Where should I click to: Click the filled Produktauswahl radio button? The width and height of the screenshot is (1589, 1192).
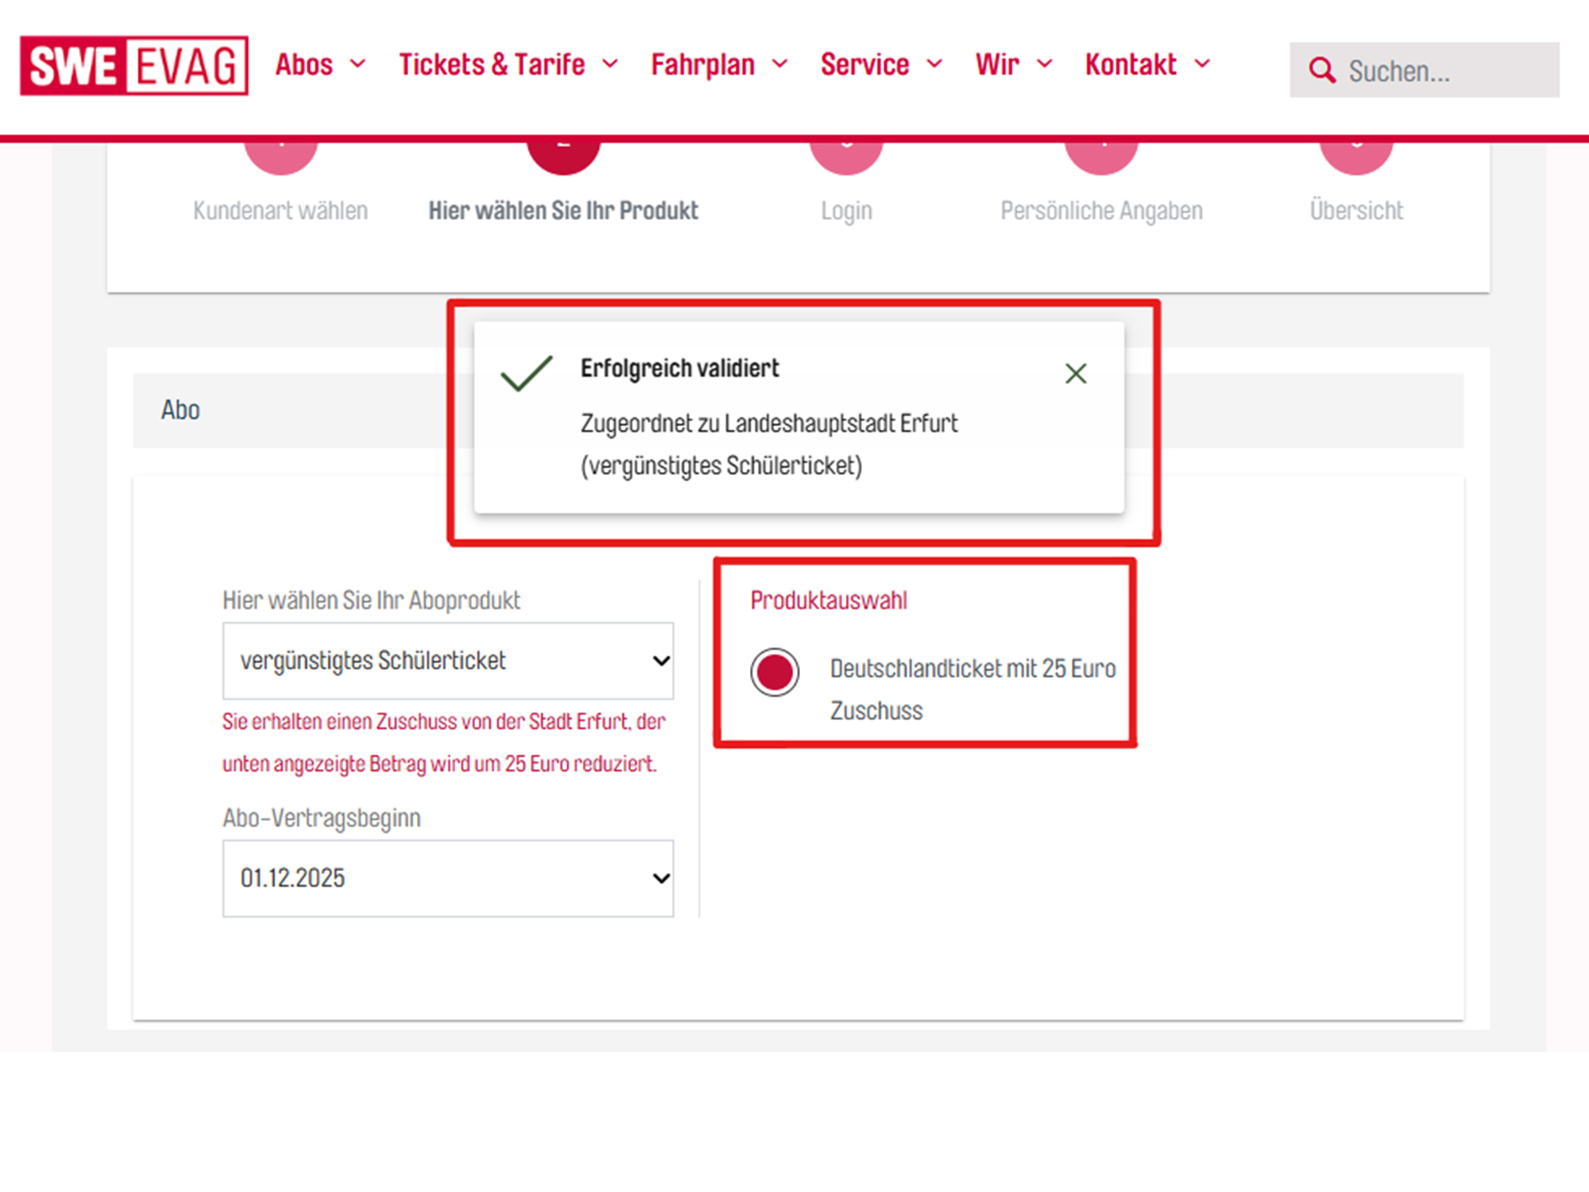tap(775, 671)
